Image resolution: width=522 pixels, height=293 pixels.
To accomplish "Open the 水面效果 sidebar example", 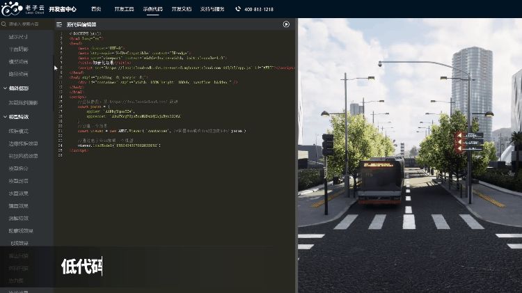I will [18, 193].
